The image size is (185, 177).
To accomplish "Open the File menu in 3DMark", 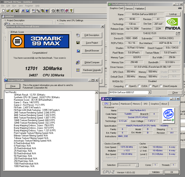I will 3,6.
